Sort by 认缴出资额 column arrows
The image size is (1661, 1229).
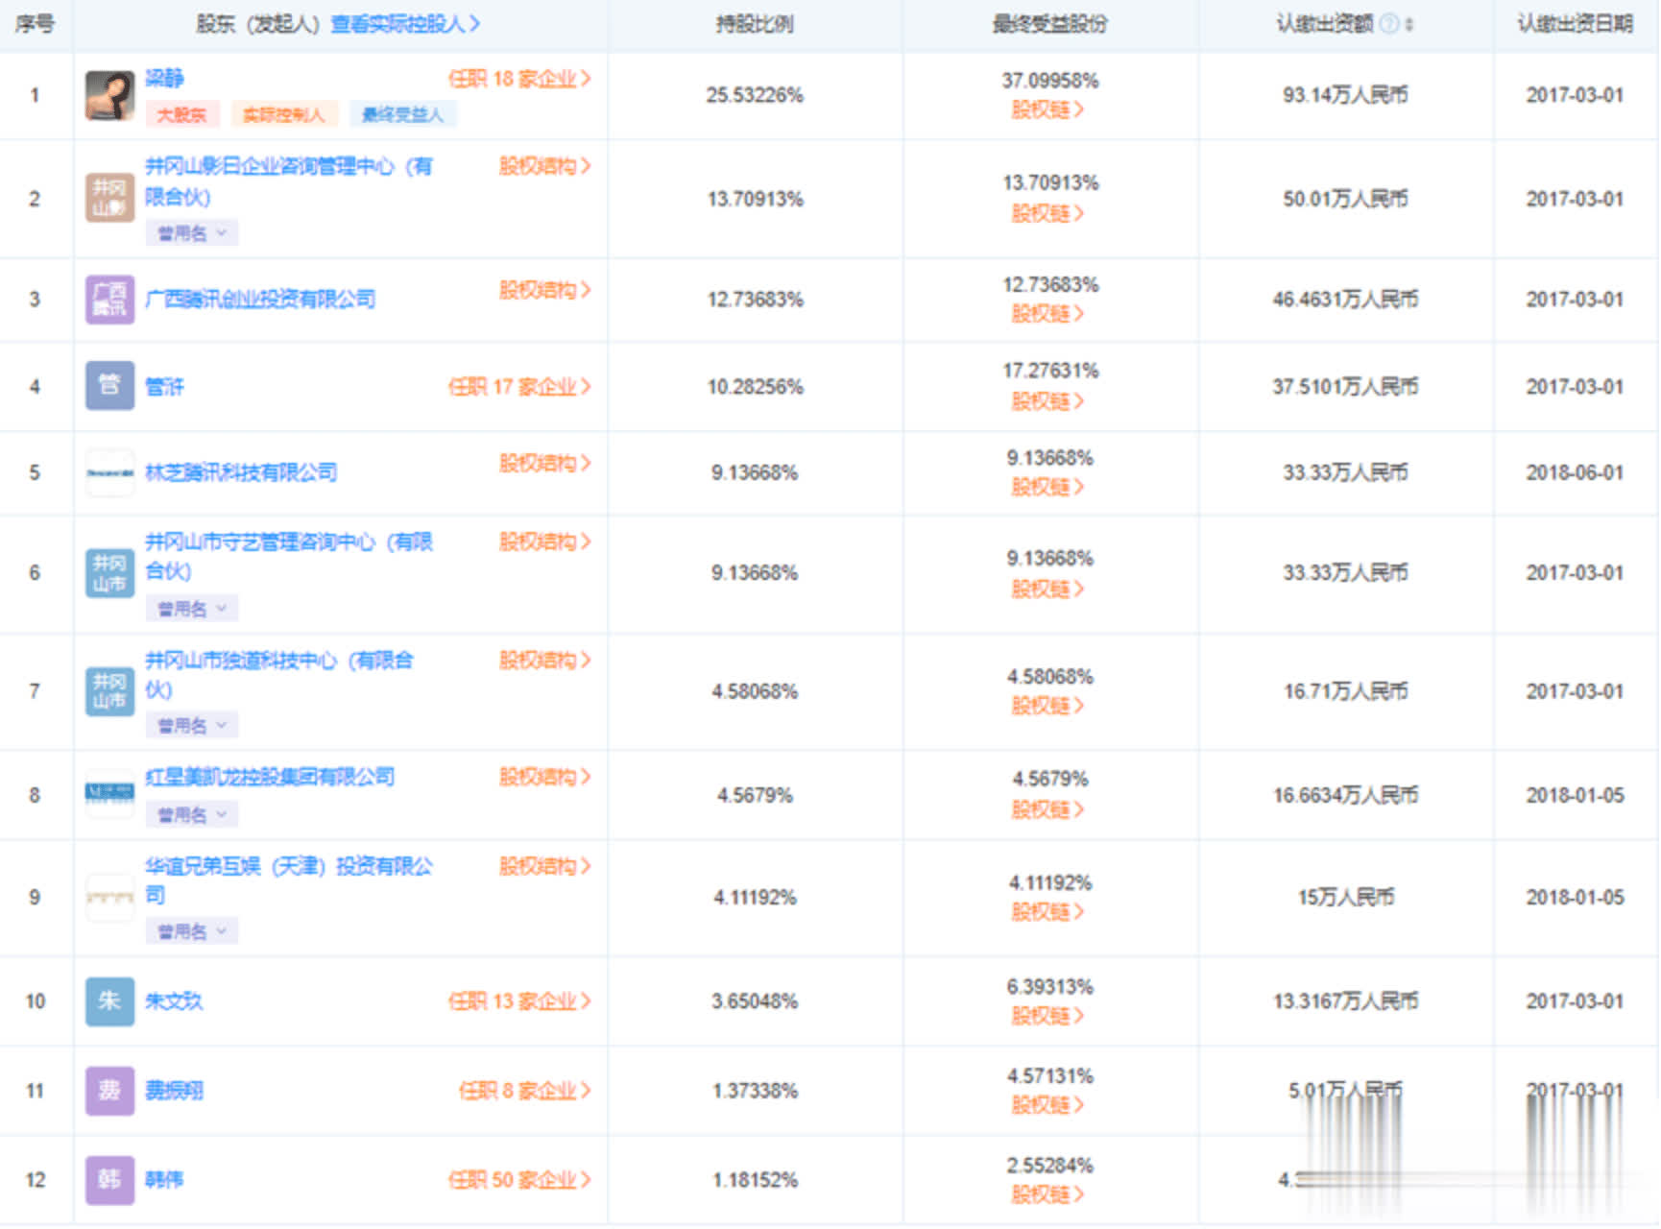1409,25
